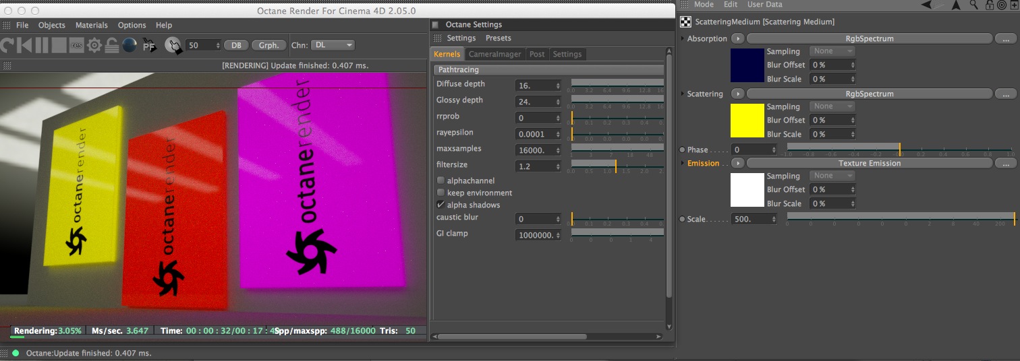This screenshot has width=1020, height=361.
Task: Click the ScatteringMedium checker icon
Action: (x=686, y=22)
